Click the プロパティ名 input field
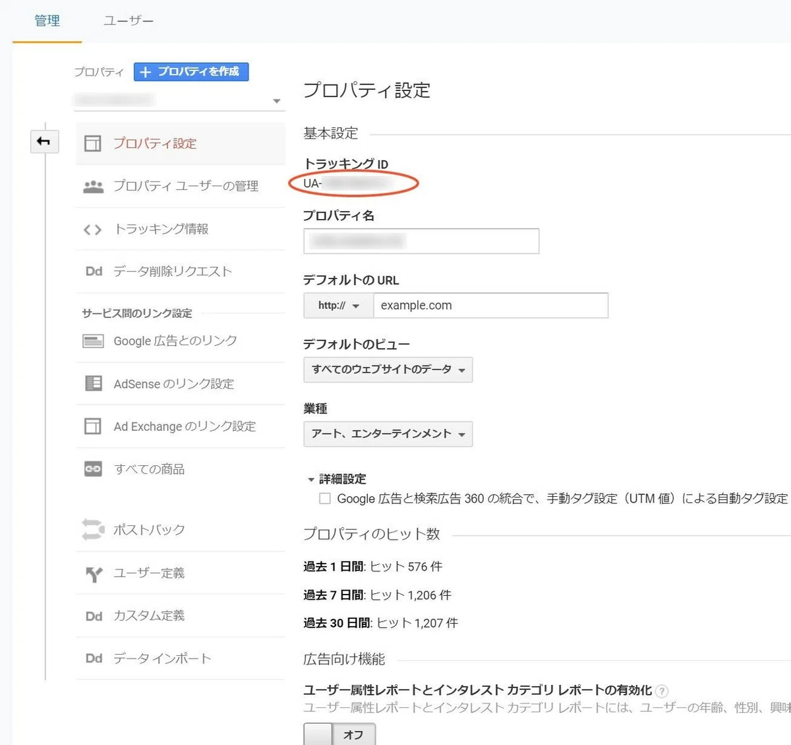791x745 pixels. 421,241
